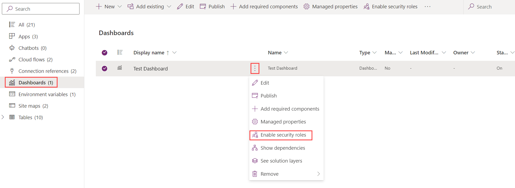Click the Edit button in top toolbar

point(185,6)
